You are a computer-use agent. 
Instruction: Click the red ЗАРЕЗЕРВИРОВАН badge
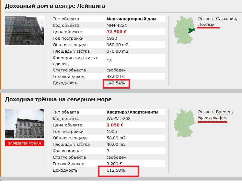pyautogui.click(x=25, y=143)
